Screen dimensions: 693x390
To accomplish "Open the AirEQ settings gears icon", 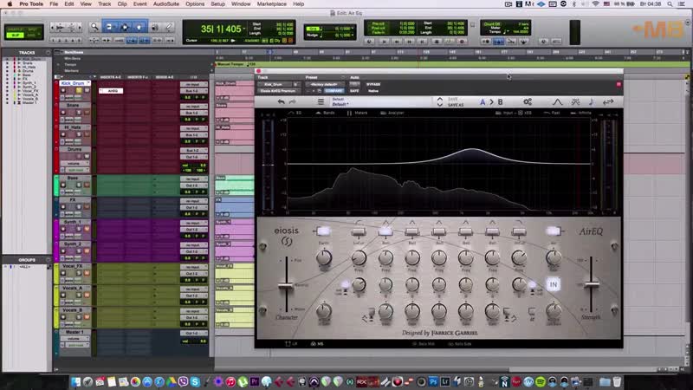I will click(x=528, y=101).
